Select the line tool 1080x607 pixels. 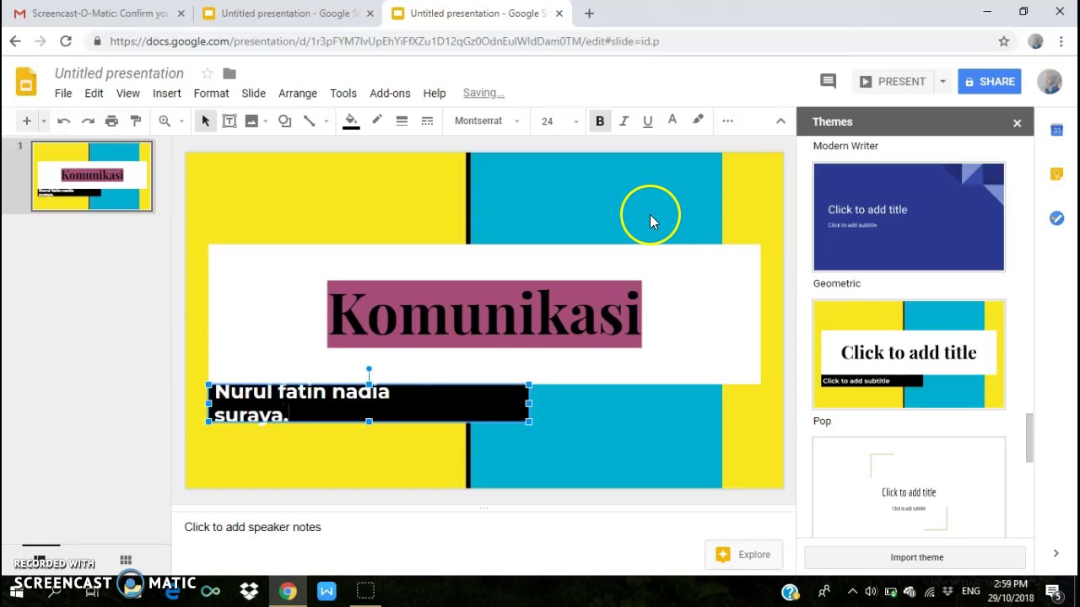(x=309, y=121)
